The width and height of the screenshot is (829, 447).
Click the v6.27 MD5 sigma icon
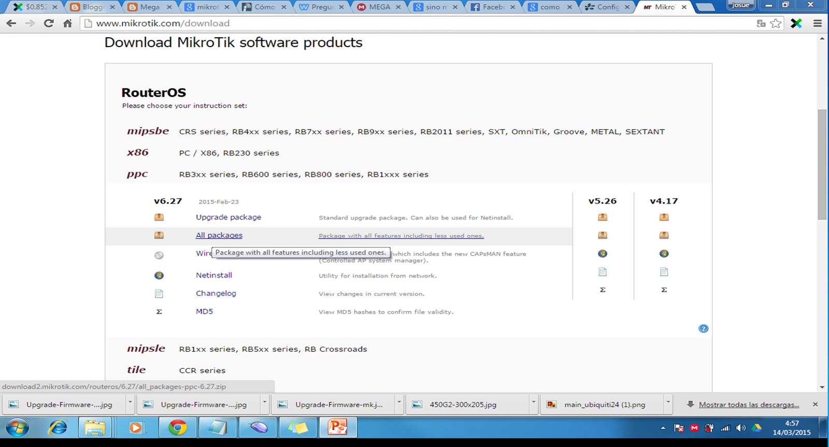click(x=159, y=312)
